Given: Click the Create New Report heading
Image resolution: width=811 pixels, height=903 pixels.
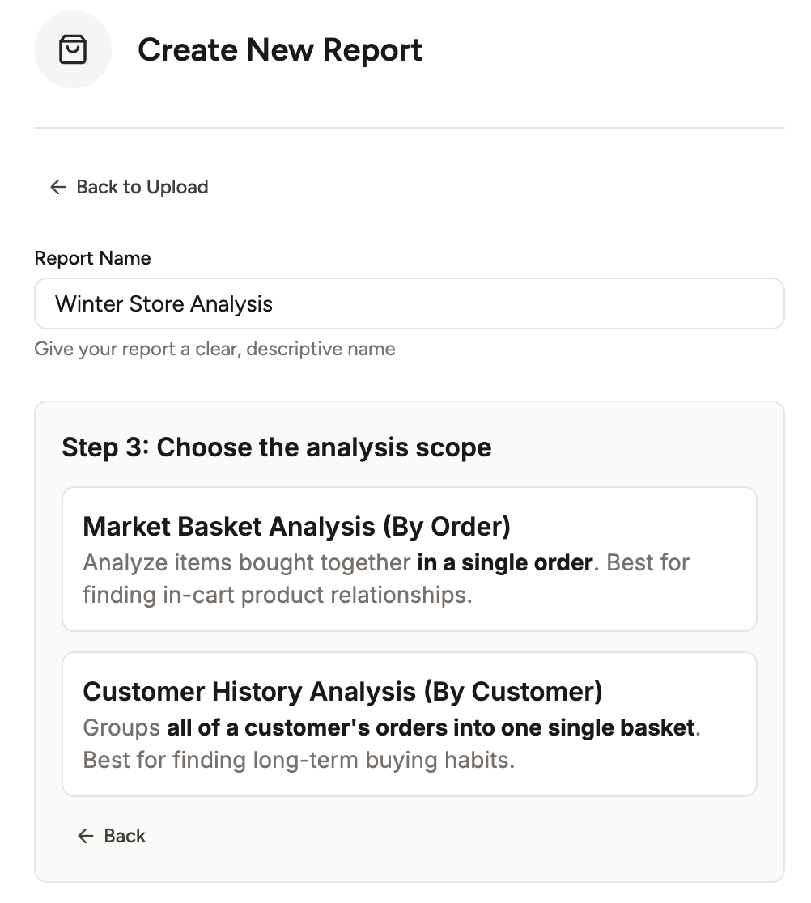Looking at the screenshot, I should (280, 49).
